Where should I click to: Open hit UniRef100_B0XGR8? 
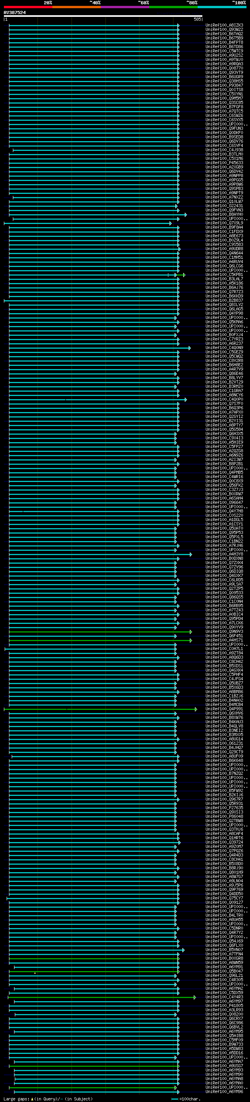pos(224,958)
